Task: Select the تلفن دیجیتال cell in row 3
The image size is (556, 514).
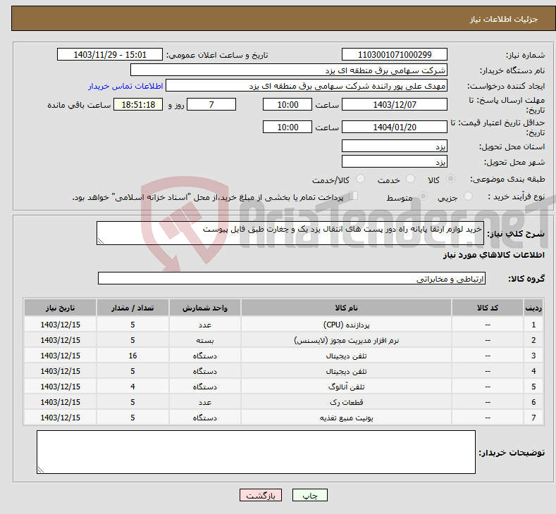Action: click(x=346, y=356)
